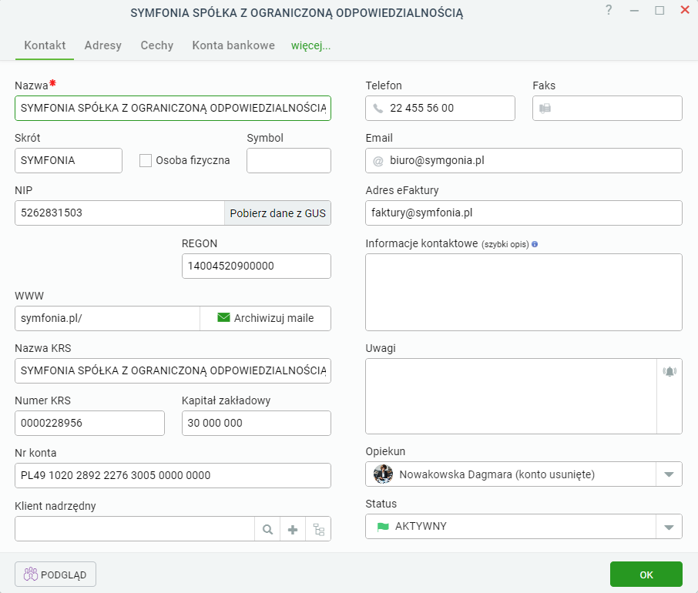This screenshot has height=593, width=698.
Task: Expand the Status dropdown arrow
Action: [669, 527]
